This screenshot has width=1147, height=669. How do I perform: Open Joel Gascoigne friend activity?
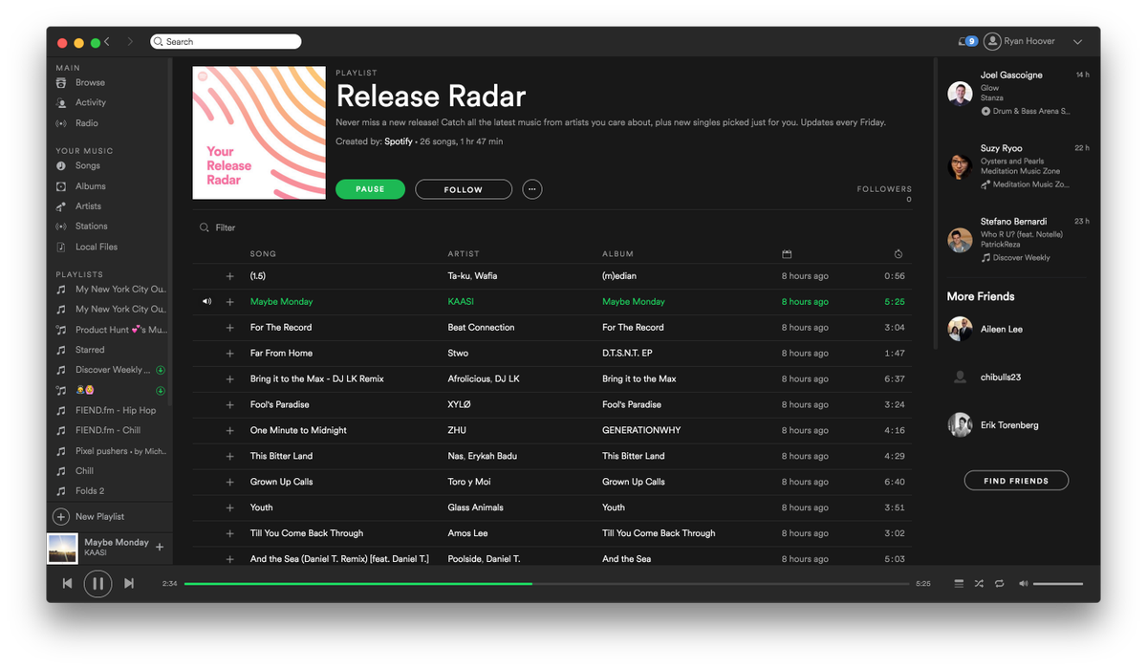point(1011,75)
